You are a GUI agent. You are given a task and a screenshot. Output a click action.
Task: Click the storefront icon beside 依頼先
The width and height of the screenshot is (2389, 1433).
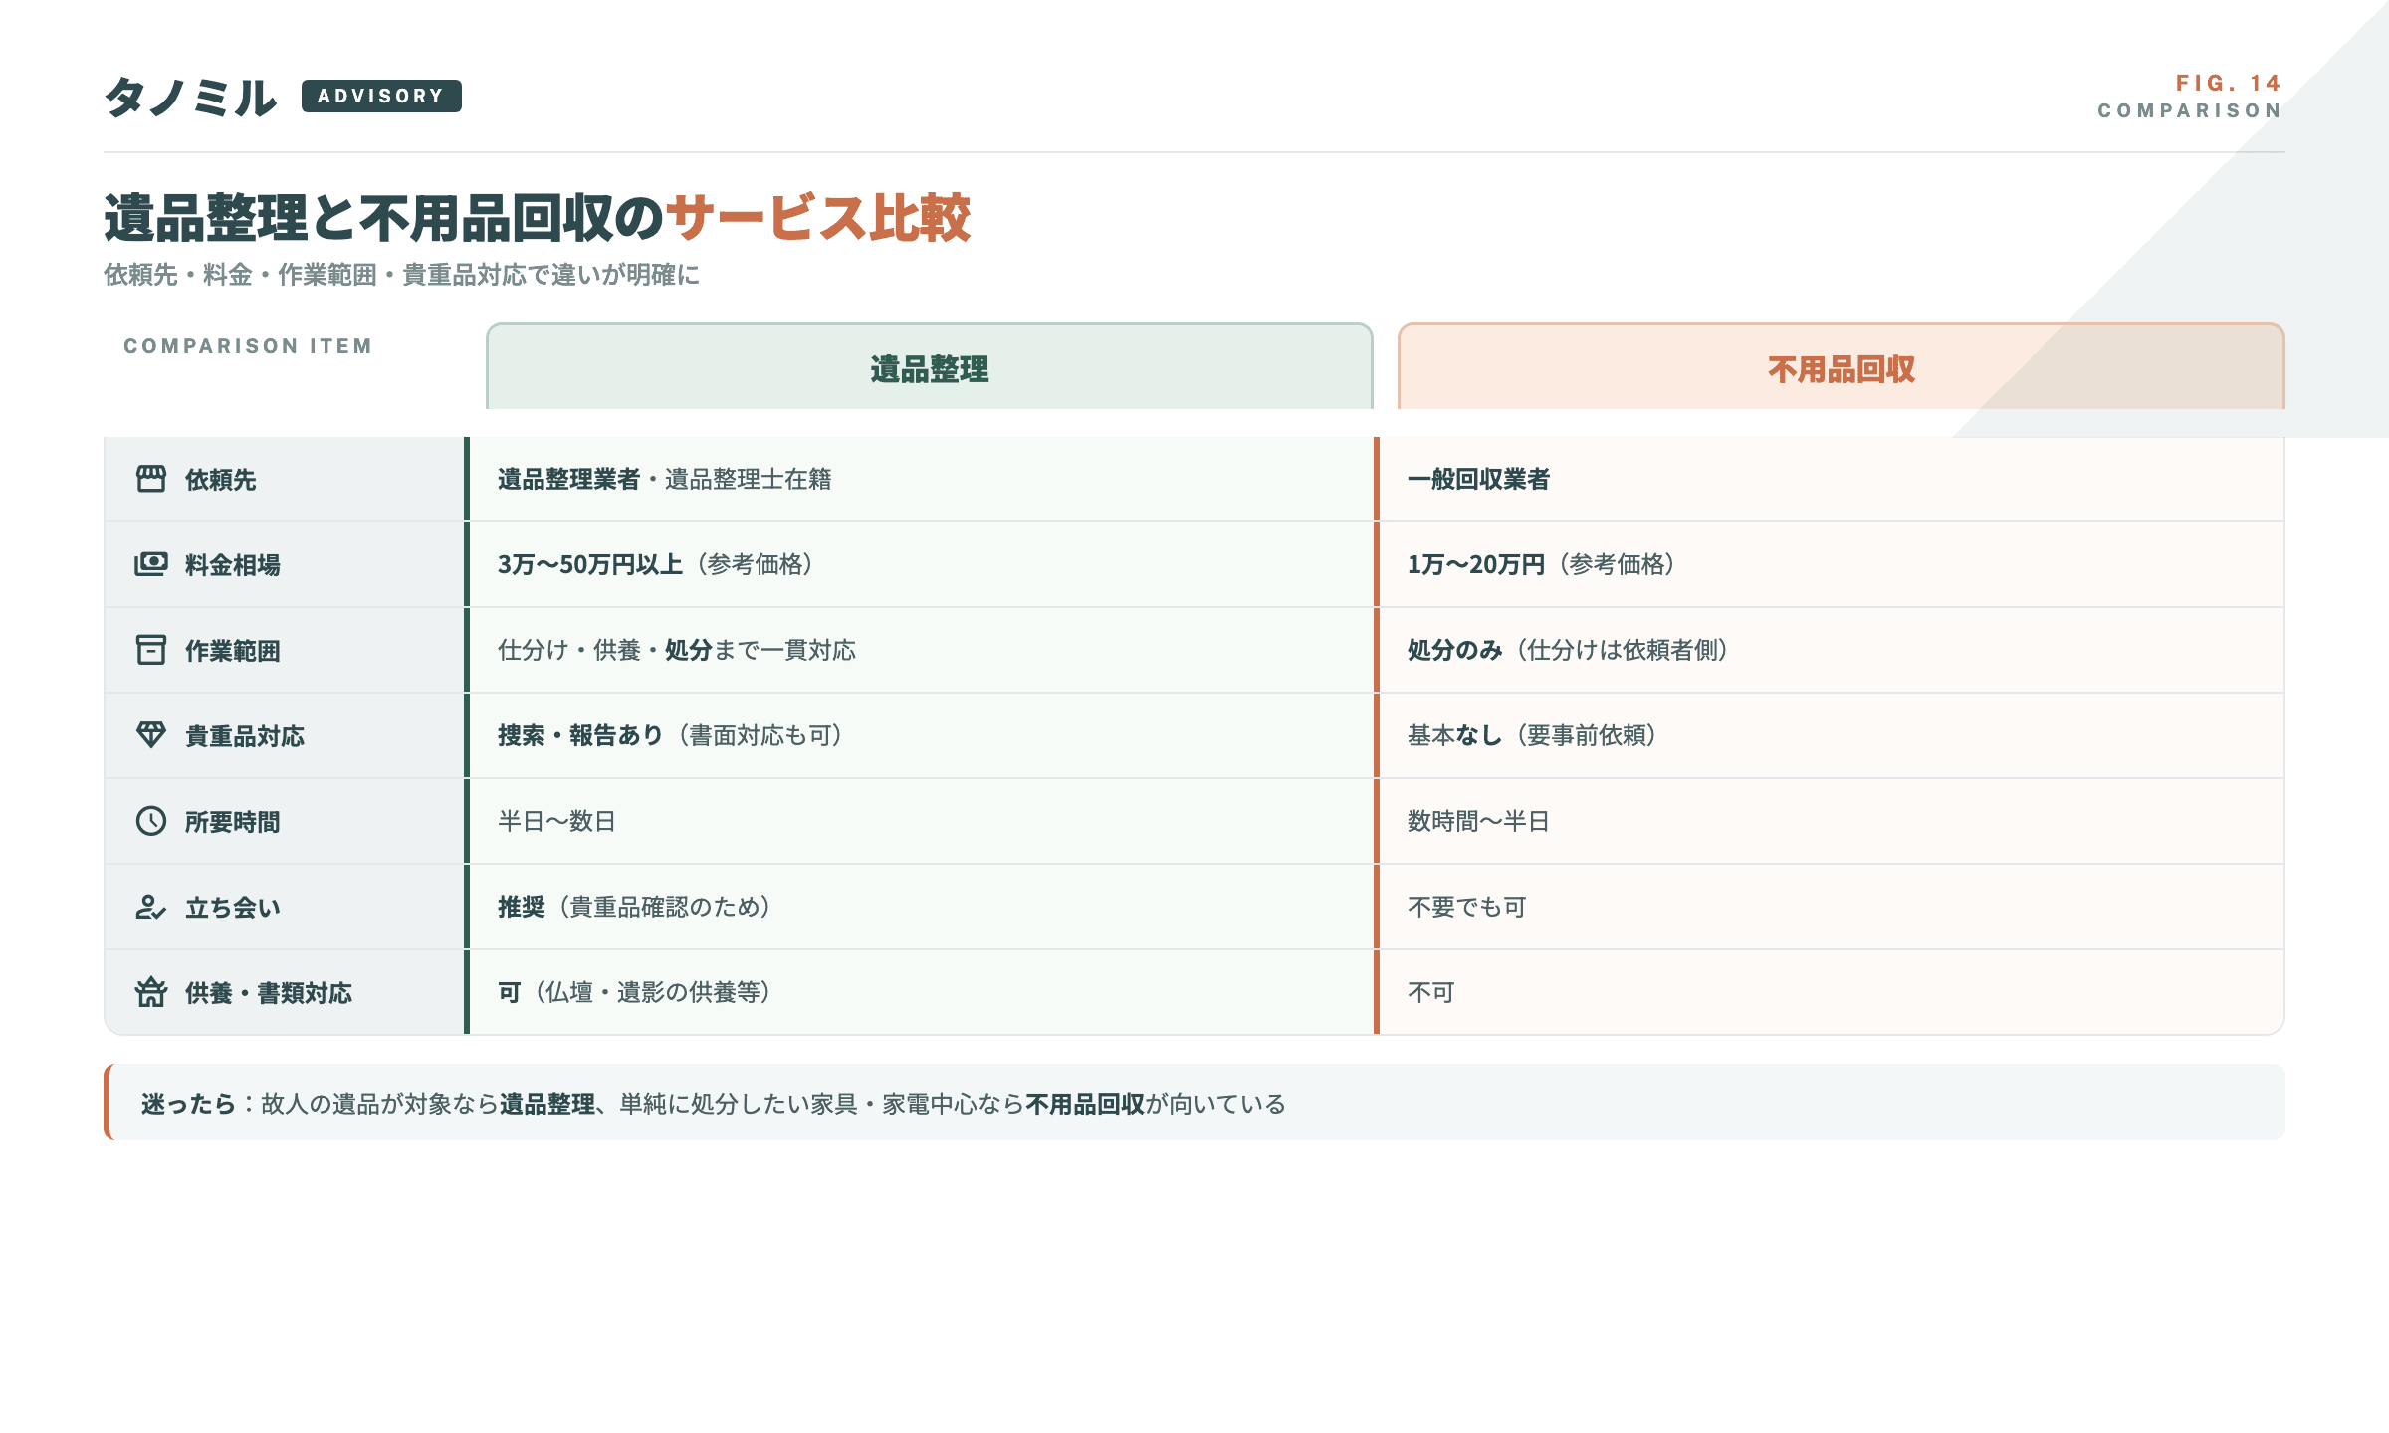coord(151,479)
